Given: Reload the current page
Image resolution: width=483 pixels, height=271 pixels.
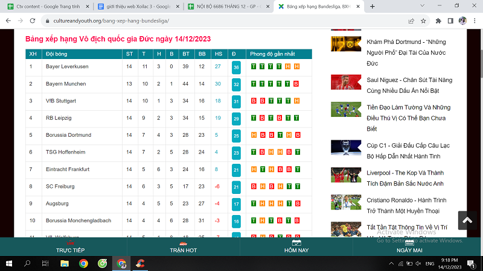Looking at the screenshot, I should [x=33, y=20].
